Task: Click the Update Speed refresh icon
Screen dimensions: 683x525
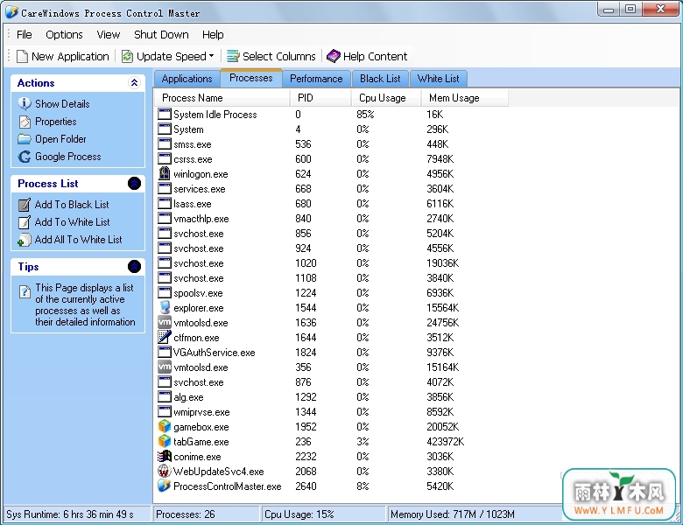Action: tap(127, 57)
